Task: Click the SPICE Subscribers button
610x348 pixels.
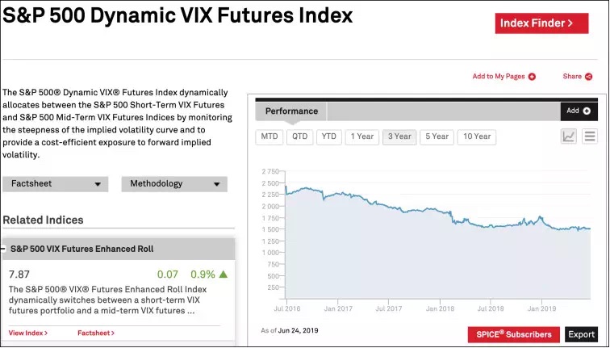Action: (514, 334)
